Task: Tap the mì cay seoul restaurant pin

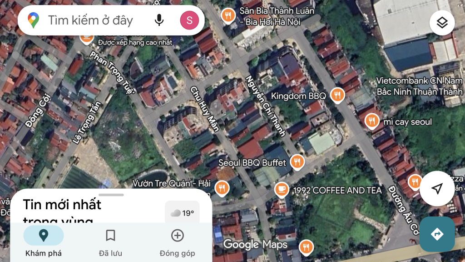Action: pyautogui.click(x=372, y=121)
